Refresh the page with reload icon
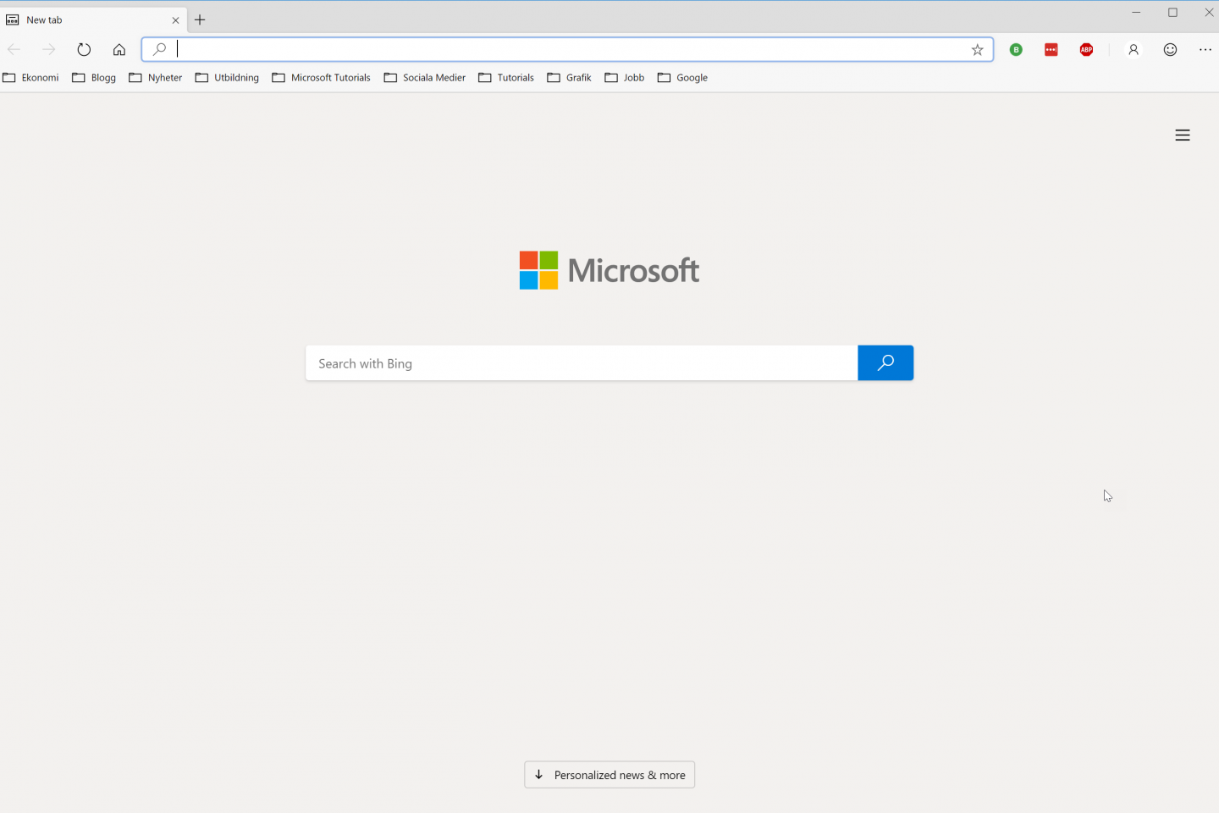 (x=84, y=49)
